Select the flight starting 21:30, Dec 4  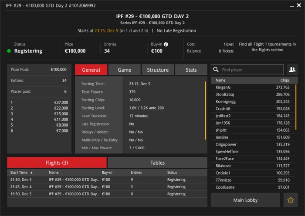107,179
